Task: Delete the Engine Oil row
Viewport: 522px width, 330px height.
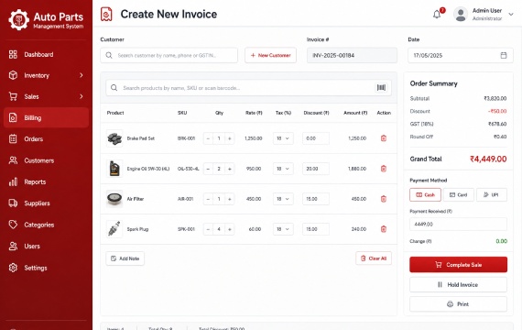Action: [384, 169]
